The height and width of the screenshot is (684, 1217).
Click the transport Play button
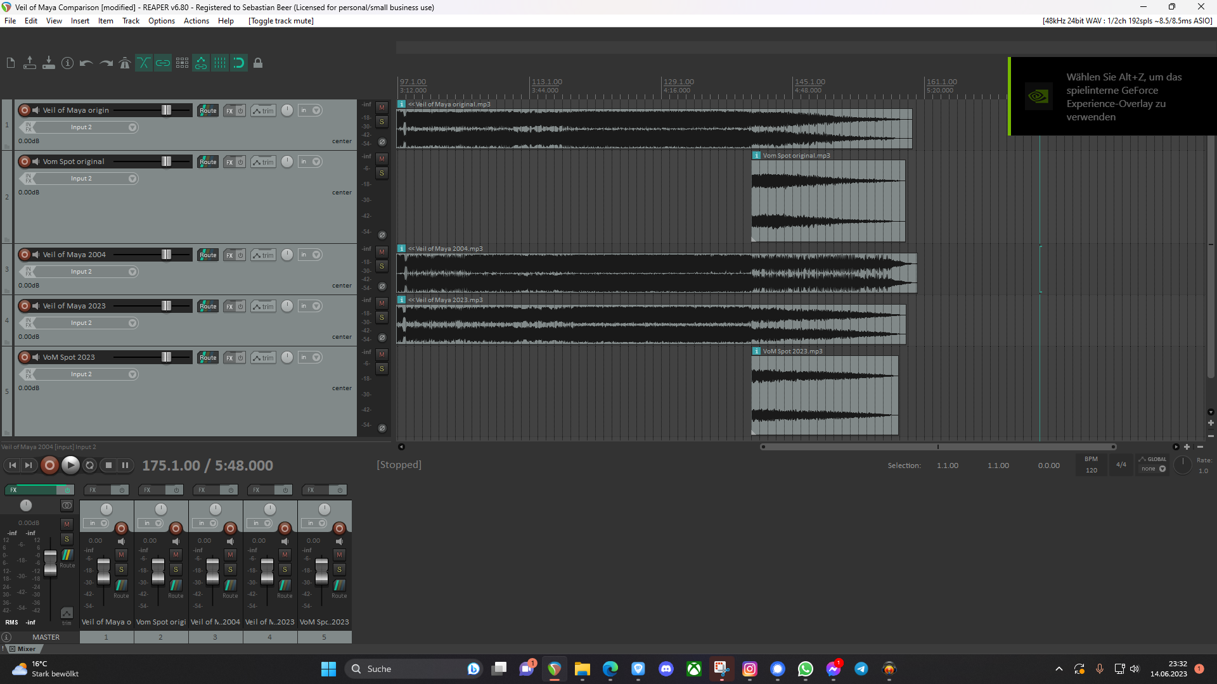[70, 465]
